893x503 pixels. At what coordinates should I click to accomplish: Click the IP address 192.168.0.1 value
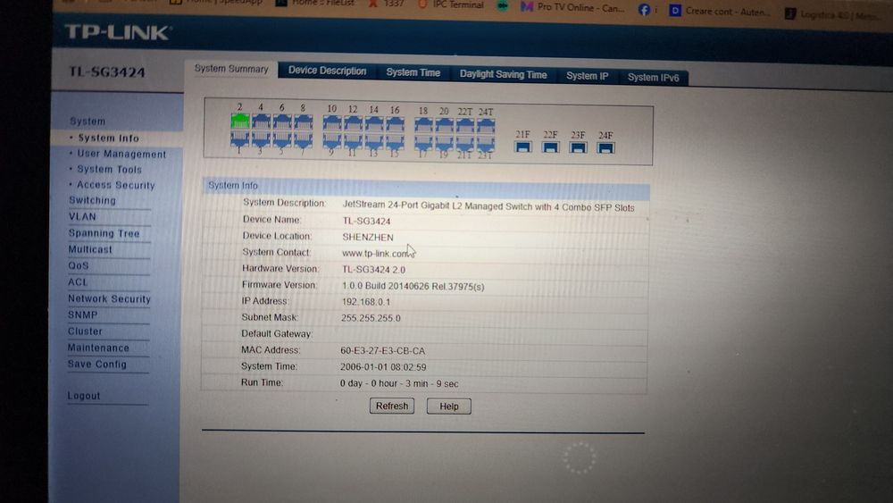tap(366, 302)
